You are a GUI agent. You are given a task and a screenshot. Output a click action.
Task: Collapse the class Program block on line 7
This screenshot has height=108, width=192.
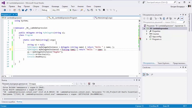tap(13, 35)
